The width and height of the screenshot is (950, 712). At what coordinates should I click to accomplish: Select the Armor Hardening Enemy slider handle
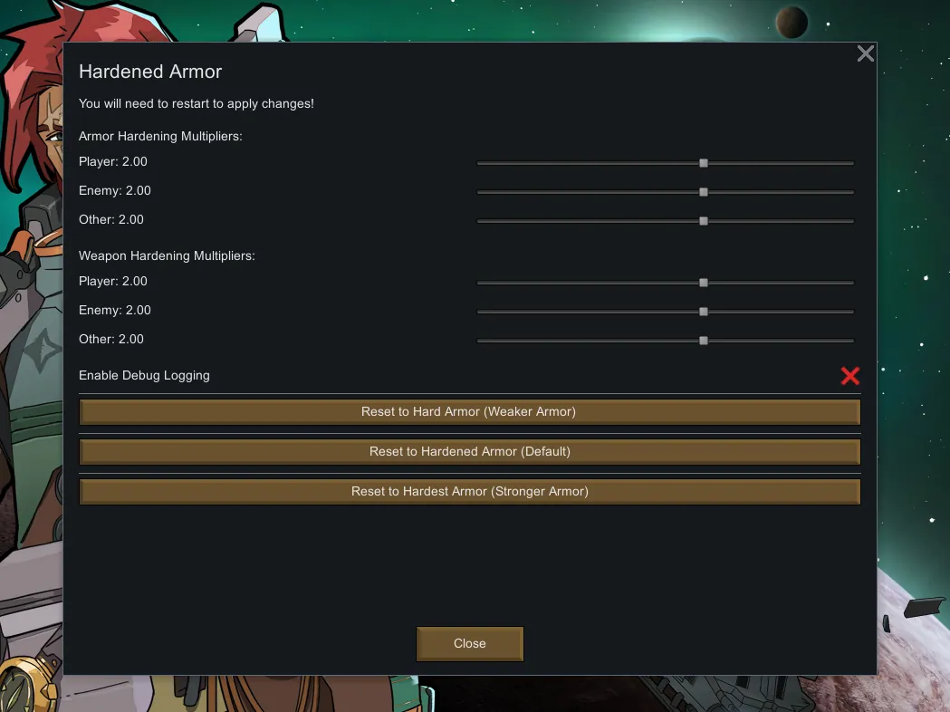(703, 192)
